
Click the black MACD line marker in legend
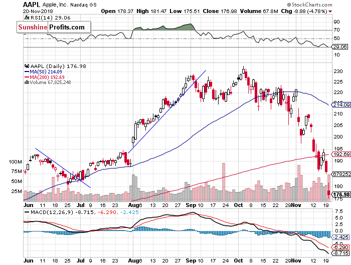click(27, 212)
